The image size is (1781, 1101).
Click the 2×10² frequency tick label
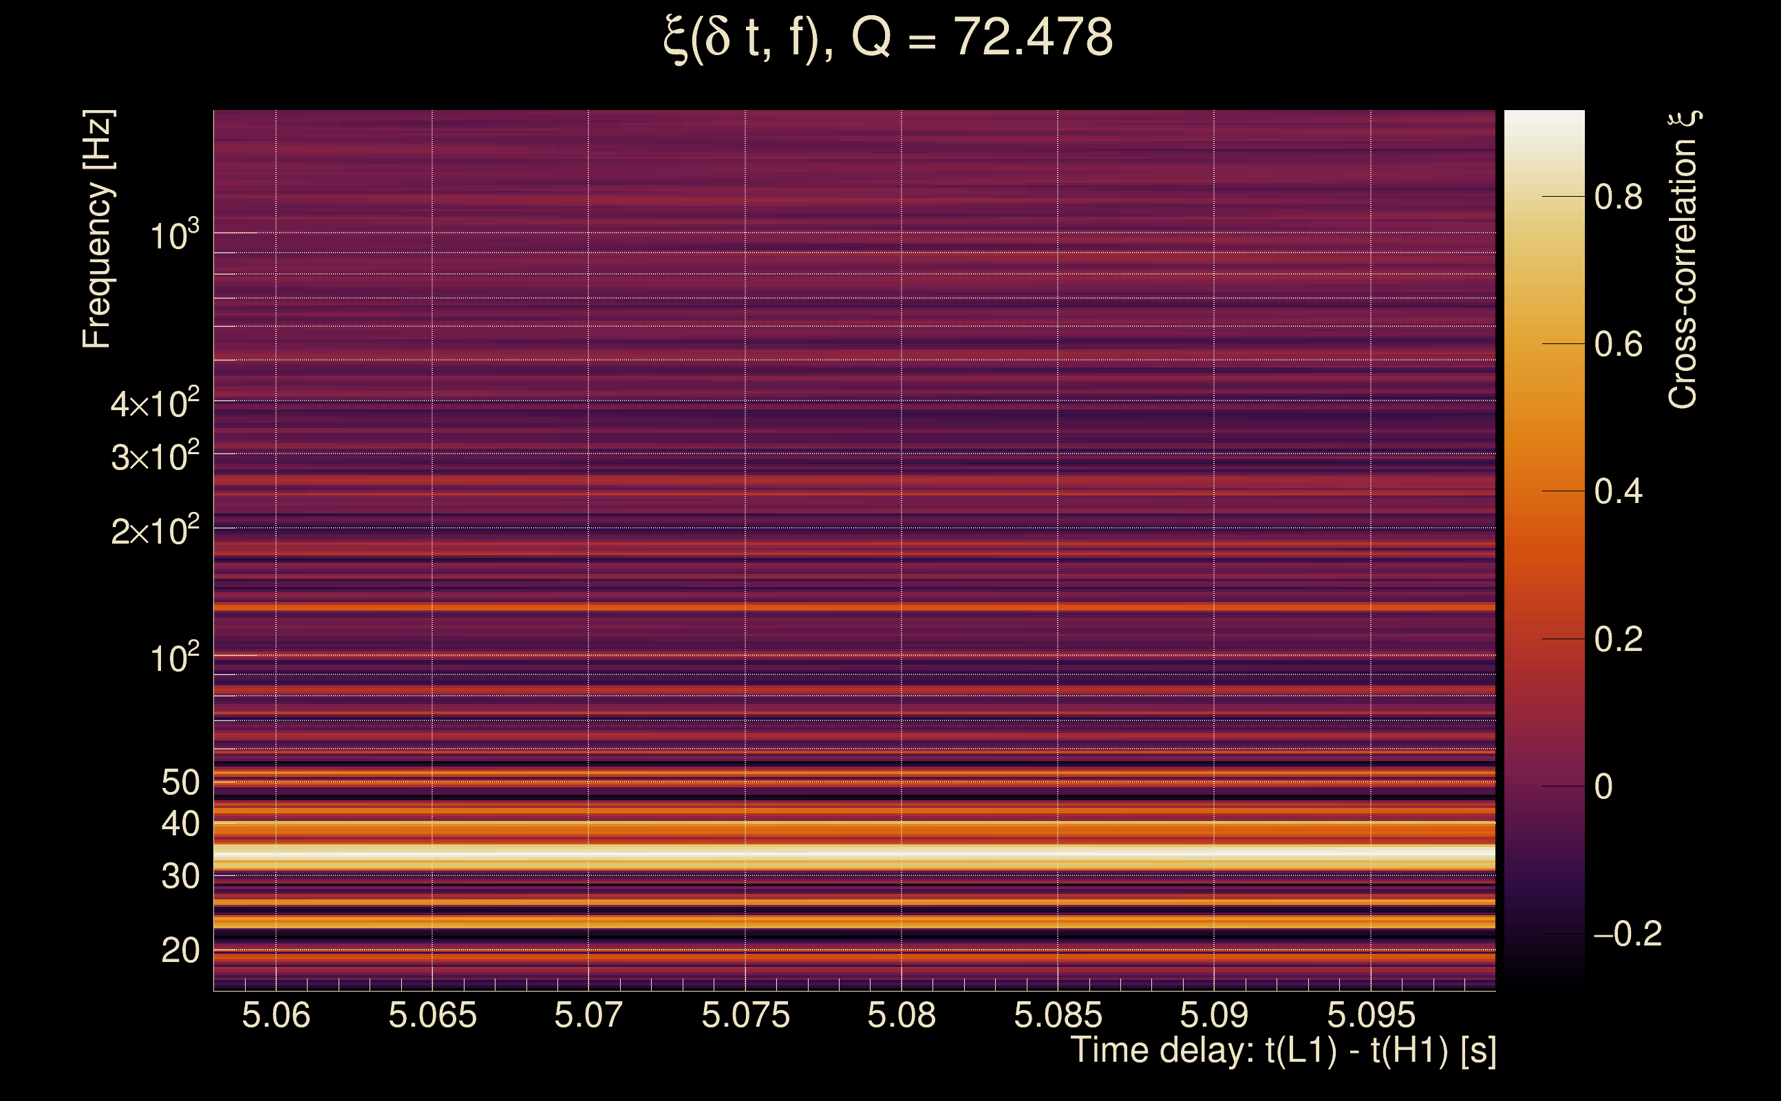point(155,530)
